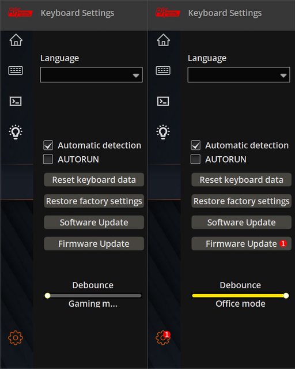Click Reset keyboard data in left panel

click(94, 179)
